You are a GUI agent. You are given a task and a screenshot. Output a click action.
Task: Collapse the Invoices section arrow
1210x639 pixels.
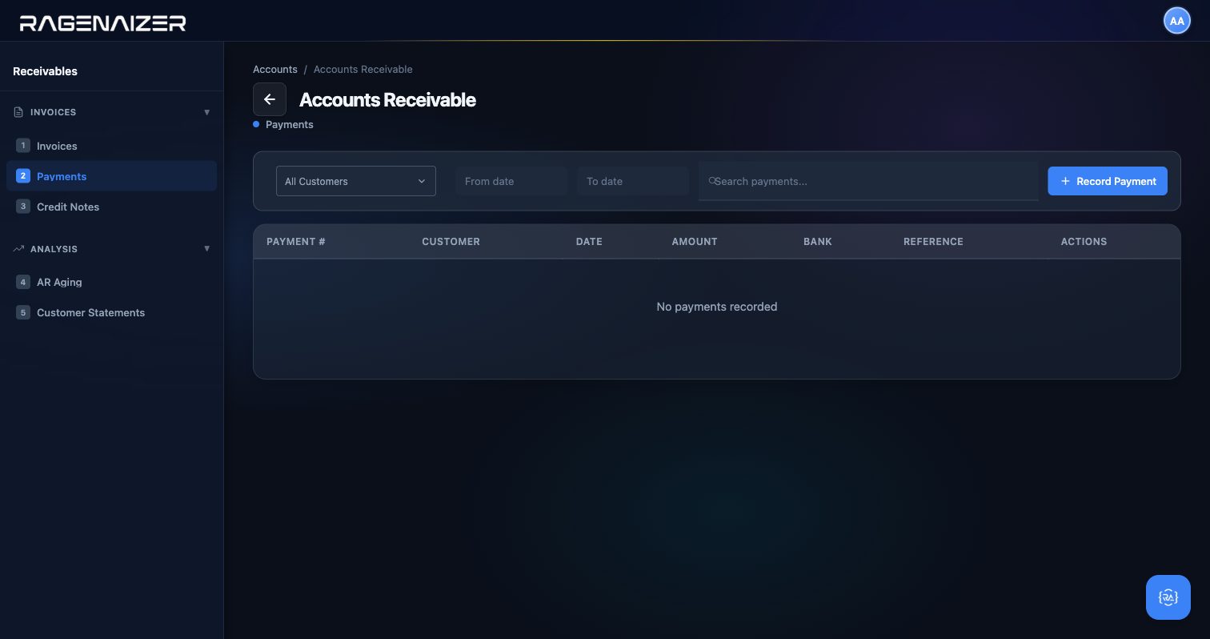pos(207,112)
